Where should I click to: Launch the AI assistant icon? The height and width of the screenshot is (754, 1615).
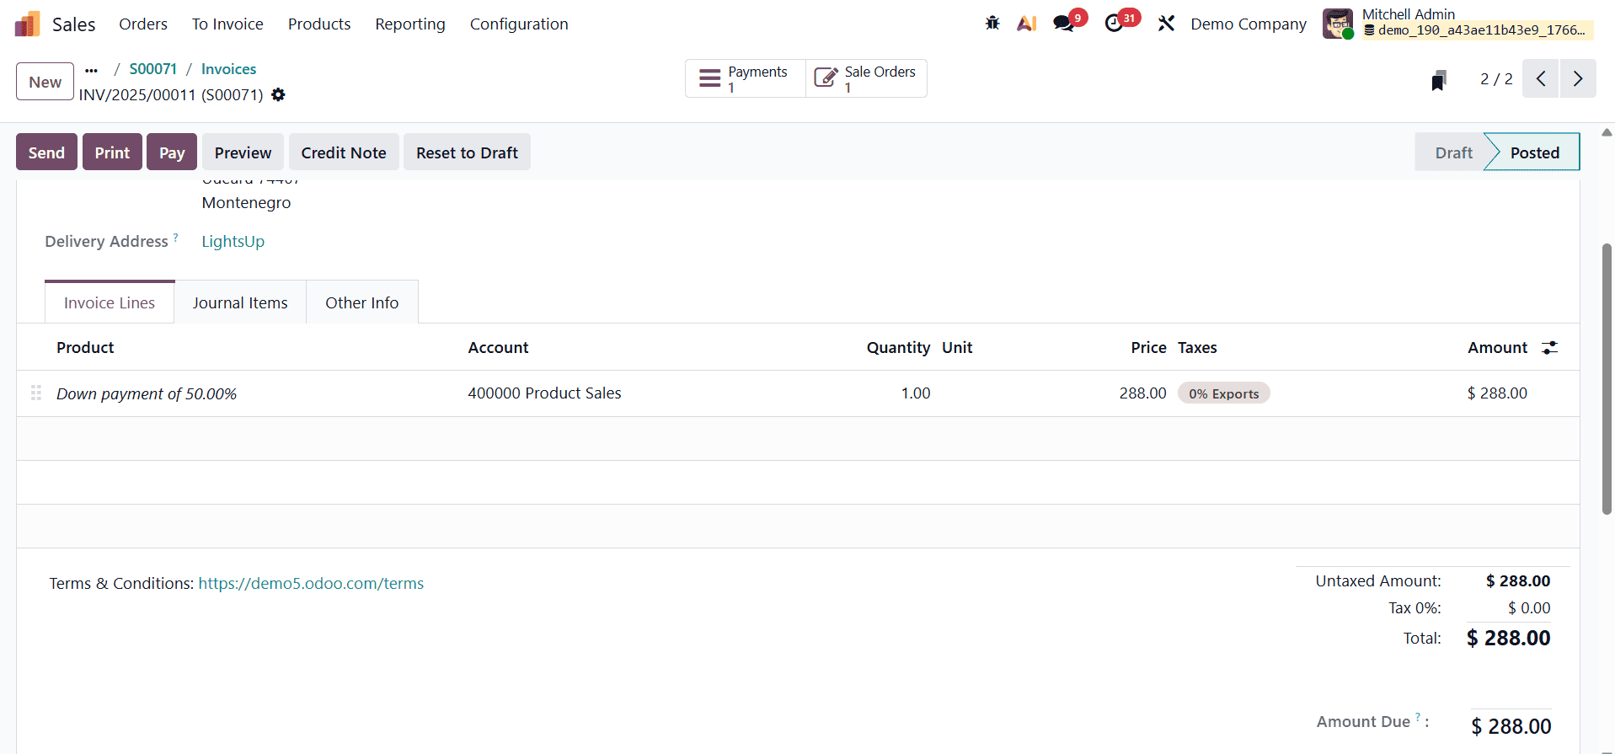pyautogui.click(x=1026, y=24)
